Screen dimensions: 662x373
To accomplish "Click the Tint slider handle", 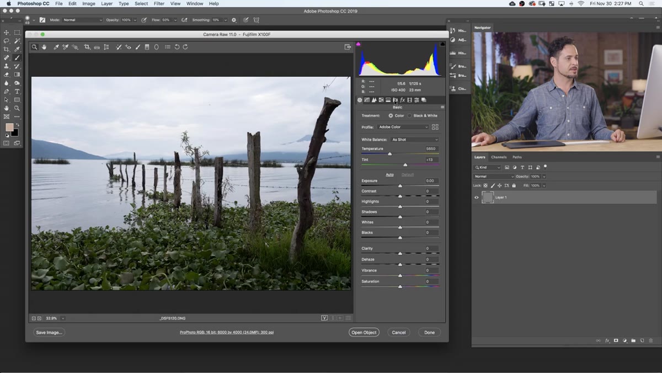I will point(405,164).
